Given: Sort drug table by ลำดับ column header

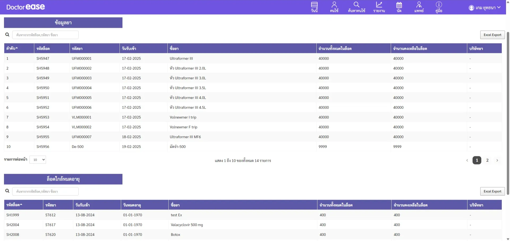Looking at the screenshot, I should [x=12, y=48].
